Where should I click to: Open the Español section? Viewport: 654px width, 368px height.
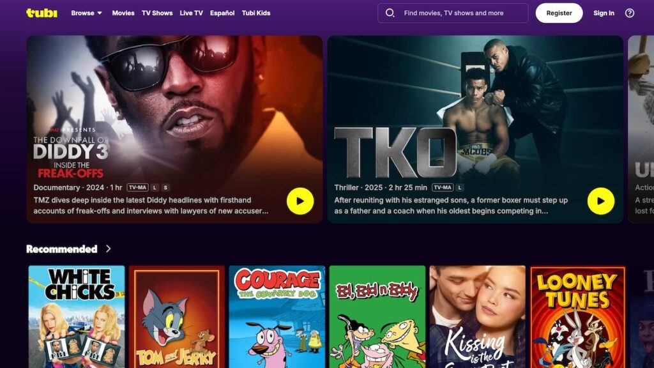pyautogui.click(x=222, y=13)
